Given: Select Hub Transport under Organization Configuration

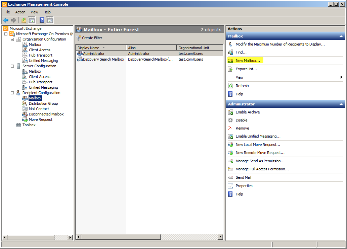Looking at the screenshot, I should point(41,55).
